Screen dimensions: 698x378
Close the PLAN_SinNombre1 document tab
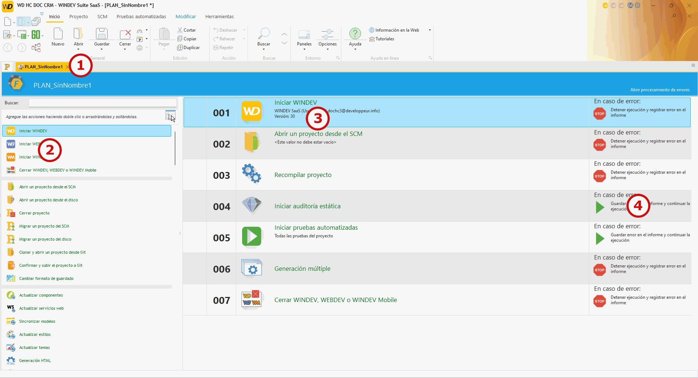coord(68,67)
